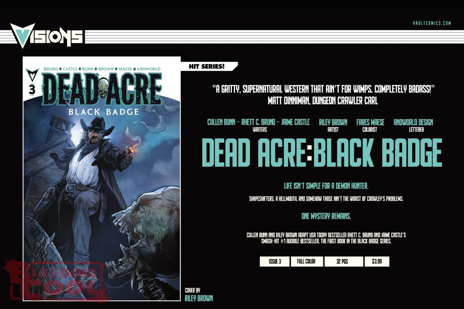464x309 pixels.
Task: Click the COLORIST role label
Action: coord(370,130)
